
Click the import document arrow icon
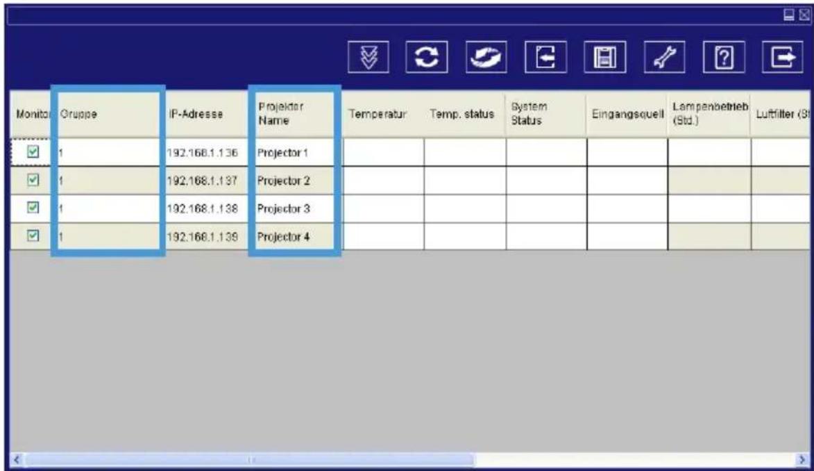(545, 57)
